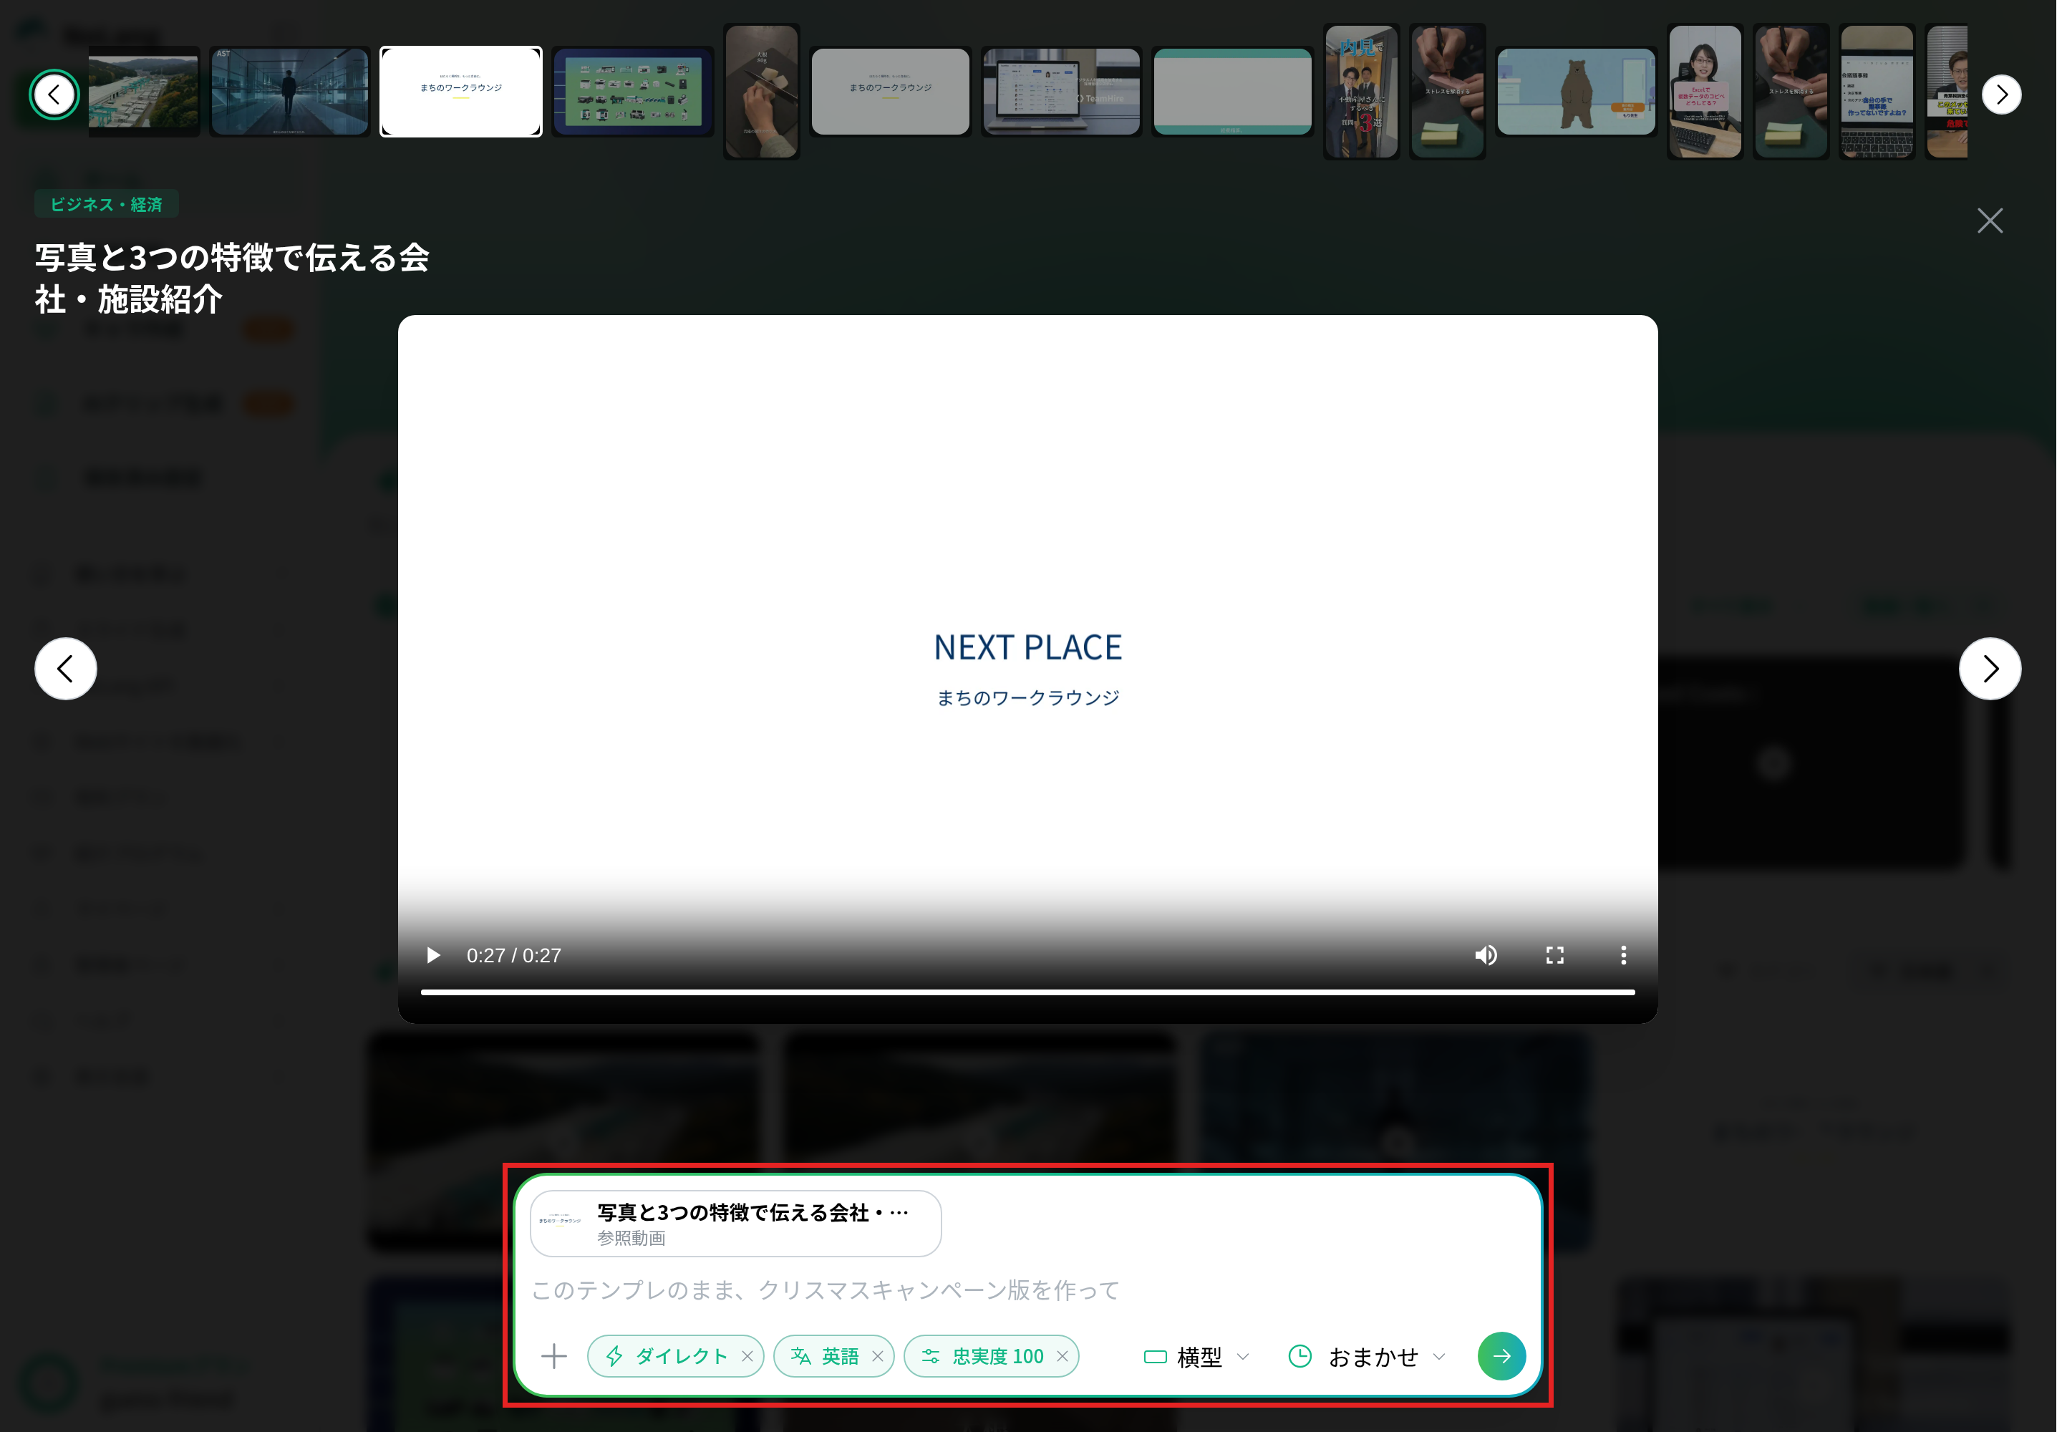The width and height of the screenshot is (2062, 1432).
Task: Click the plus icon to add an attachment
Action: (x=555, y=1357)
